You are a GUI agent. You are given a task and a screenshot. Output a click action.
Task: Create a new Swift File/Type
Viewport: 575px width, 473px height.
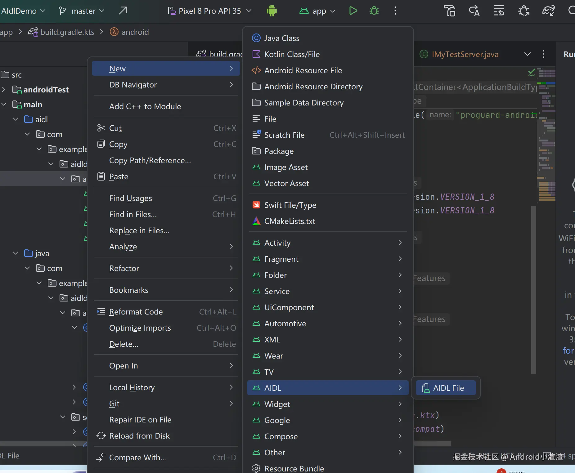coord(328,205)
